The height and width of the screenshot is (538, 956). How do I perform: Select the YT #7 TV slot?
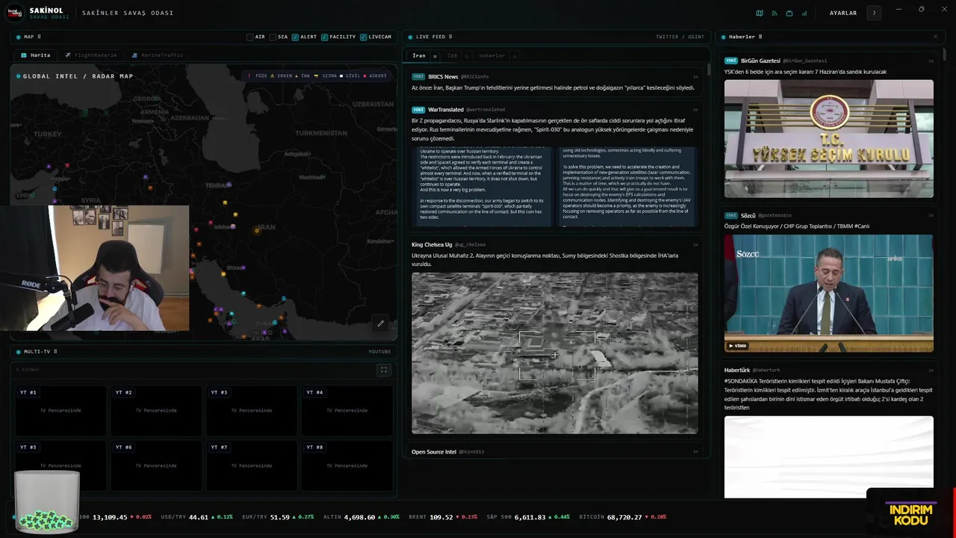[252, 466]
